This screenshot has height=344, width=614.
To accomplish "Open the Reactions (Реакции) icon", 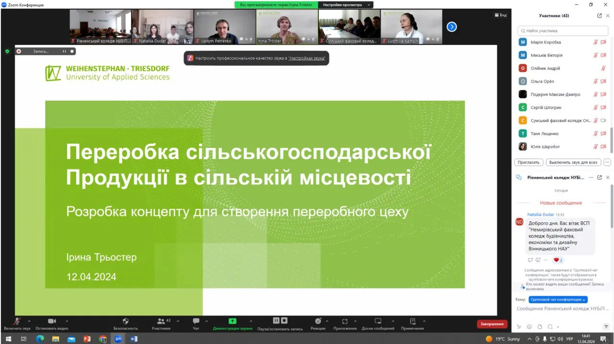I will coord(318,321).
